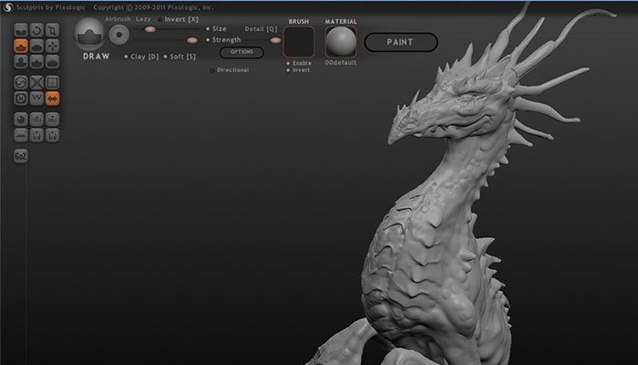Select the Grab tool

[52, 44]
